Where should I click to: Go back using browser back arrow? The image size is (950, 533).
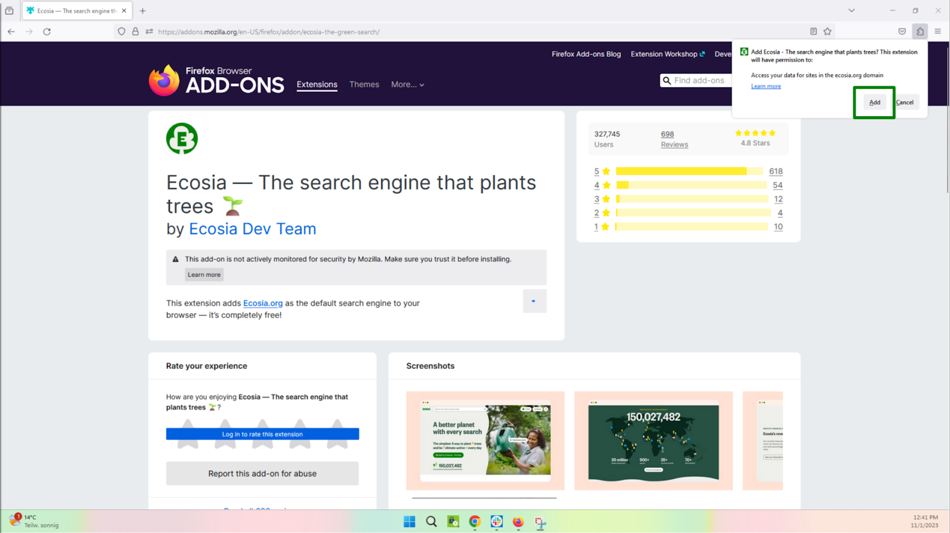11,31
